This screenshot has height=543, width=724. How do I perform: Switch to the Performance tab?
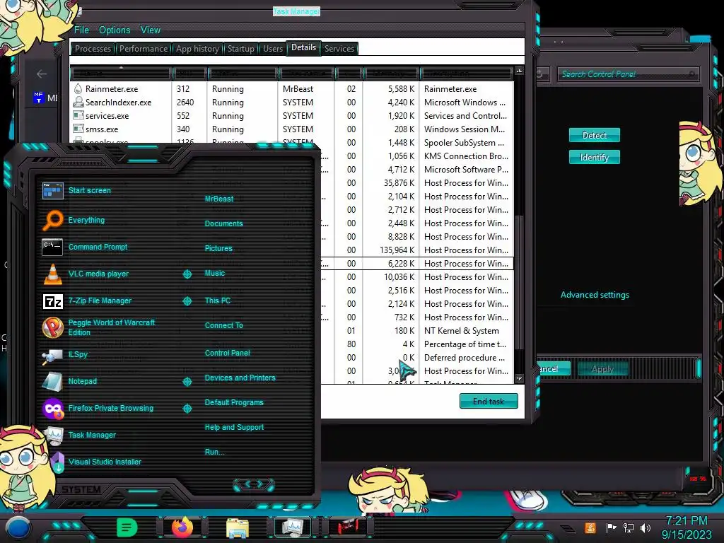click(x=143, y=49)
